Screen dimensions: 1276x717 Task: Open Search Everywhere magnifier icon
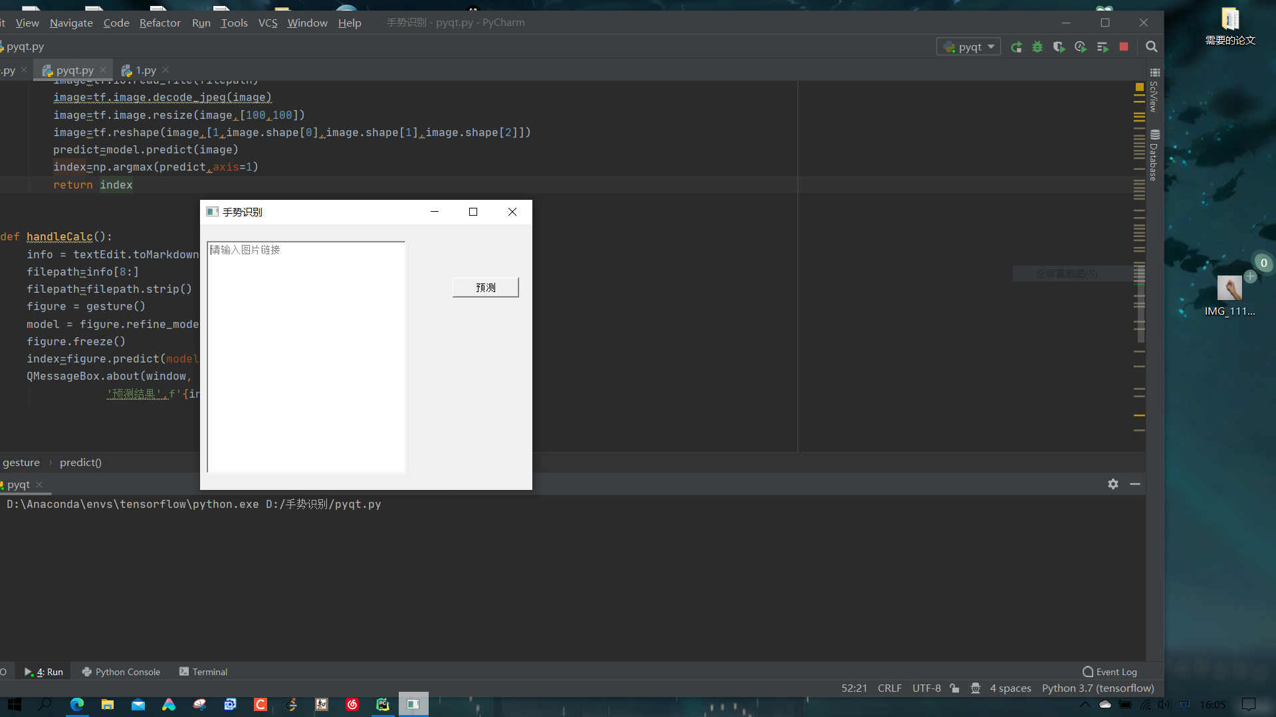pyautogui.click(x=1152, y=47)
